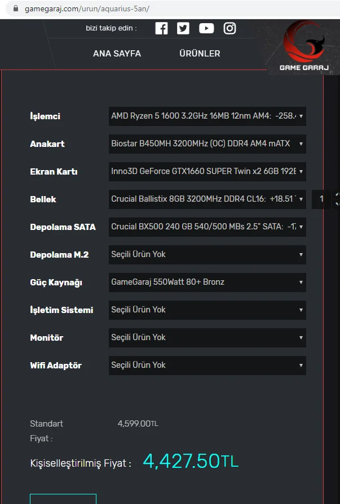Click the Game Garaj logo
The image size is (340, 504).
[x=303, y=49]
